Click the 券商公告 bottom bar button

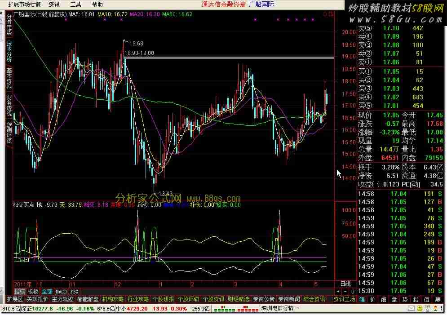264,299
